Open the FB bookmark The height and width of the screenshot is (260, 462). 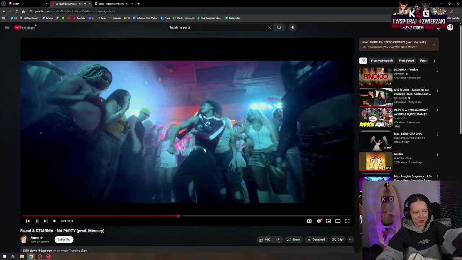coord(14,18)
